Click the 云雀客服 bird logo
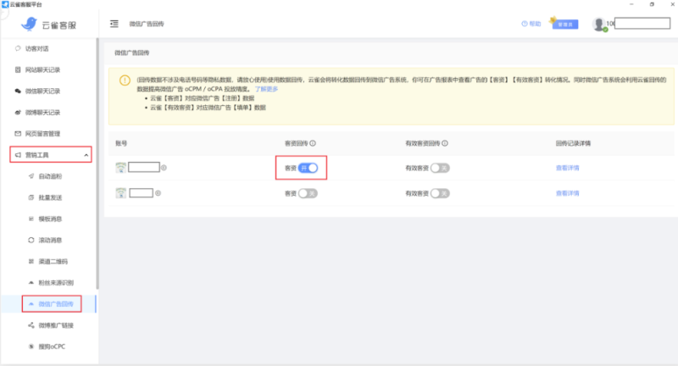The height and width of the screenshot is (366, 678). pyautogui.click(x=28, y=24)
